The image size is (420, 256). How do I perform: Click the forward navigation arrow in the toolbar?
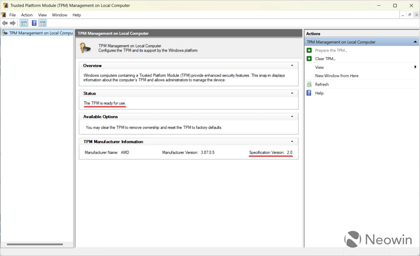coord(12,23)
